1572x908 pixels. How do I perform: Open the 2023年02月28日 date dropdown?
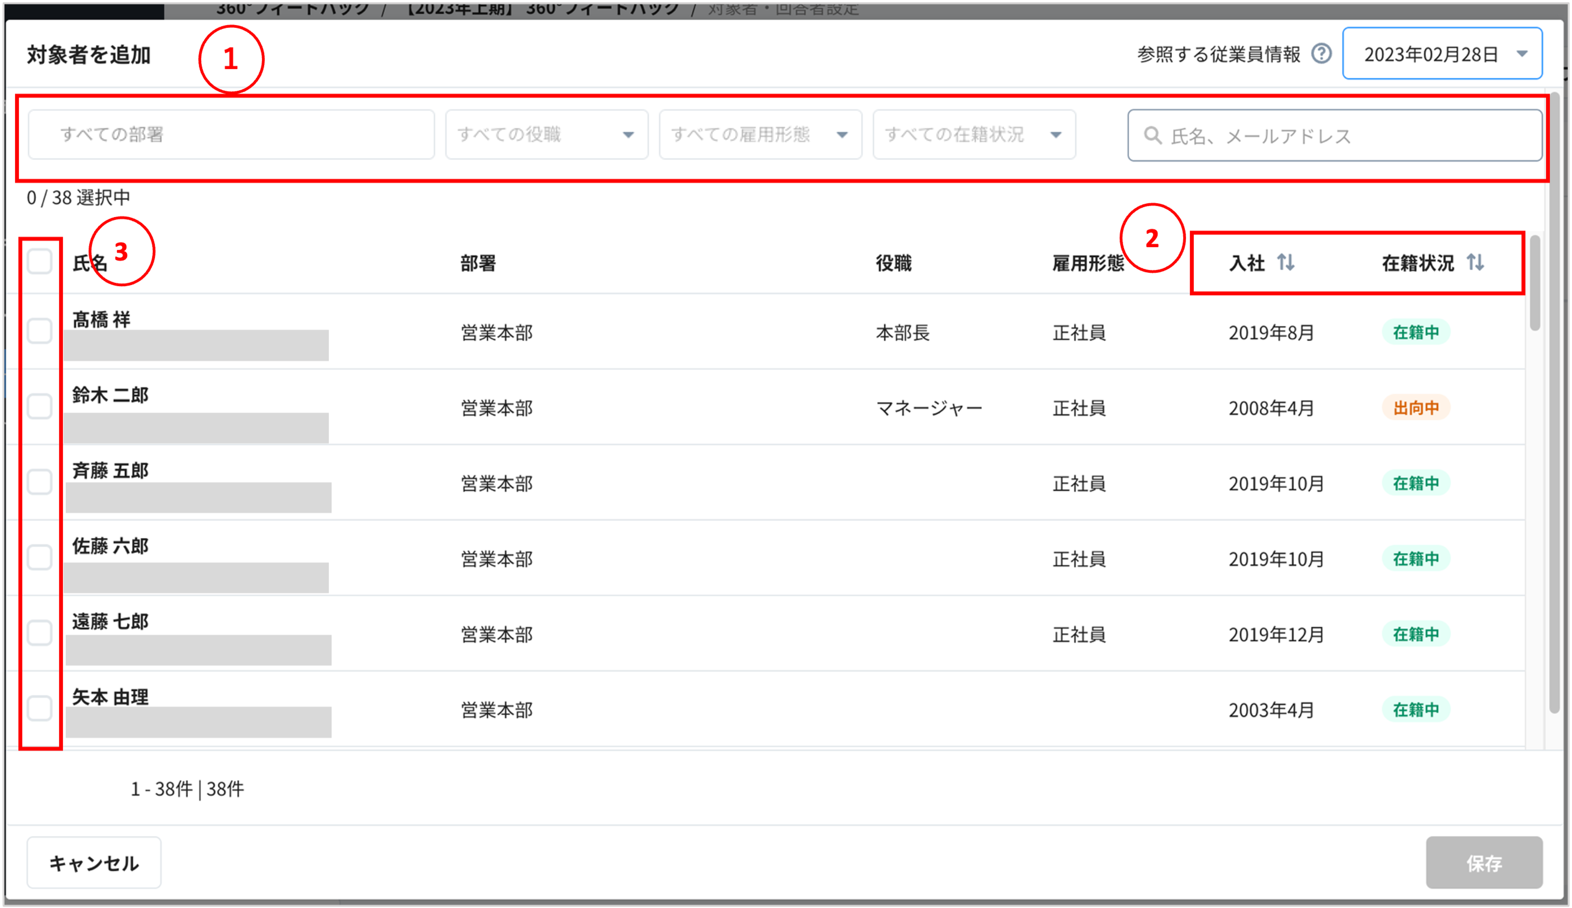(1442, 54)
